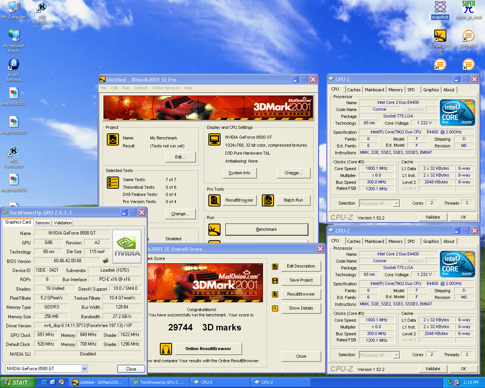The width and height of the screenshot is (485, 388).
Task: Click Driver Version field in GPU-Z
Action: [88, 325]
